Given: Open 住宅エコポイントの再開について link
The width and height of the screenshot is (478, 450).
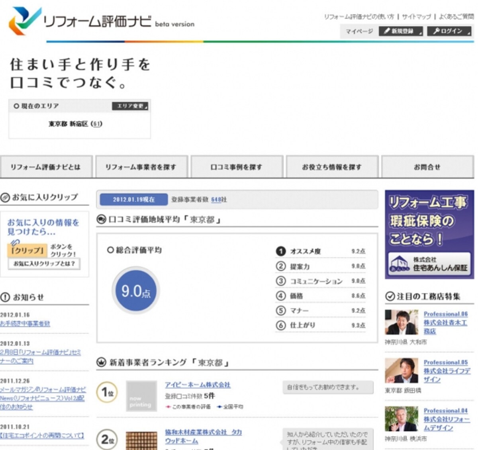Looking at the screenshot, I should (42, 436).
